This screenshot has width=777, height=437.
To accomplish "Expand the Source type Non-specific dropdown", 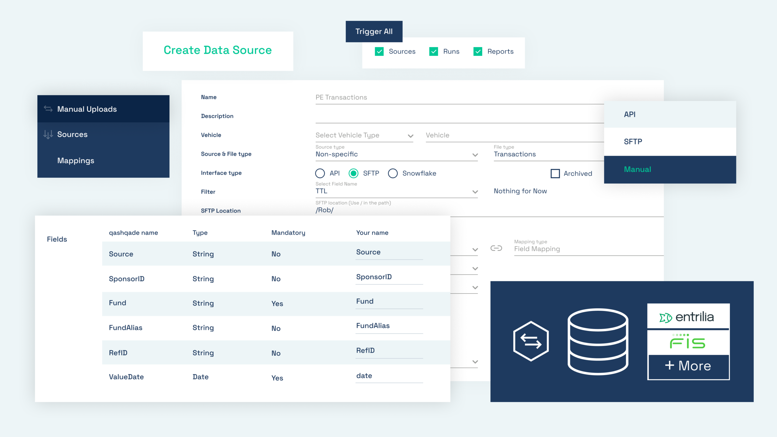I will [x=397, y=153].
